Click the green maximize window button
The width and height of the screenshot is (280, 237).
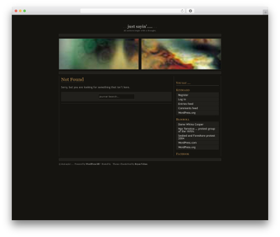[x=25, y=11]
